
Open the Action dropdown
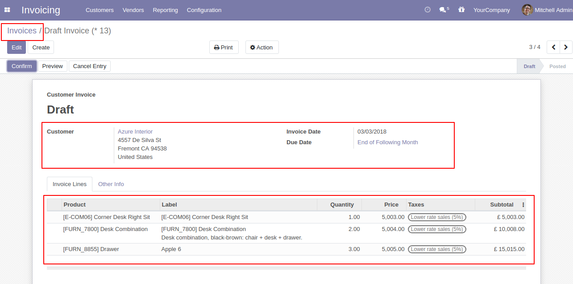tap(262, 48)
